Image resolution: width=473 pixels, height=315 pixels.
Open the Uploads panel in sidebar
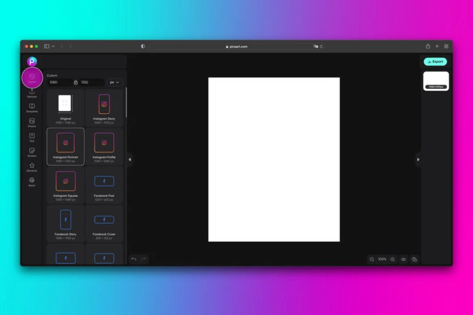pos(32,92)
